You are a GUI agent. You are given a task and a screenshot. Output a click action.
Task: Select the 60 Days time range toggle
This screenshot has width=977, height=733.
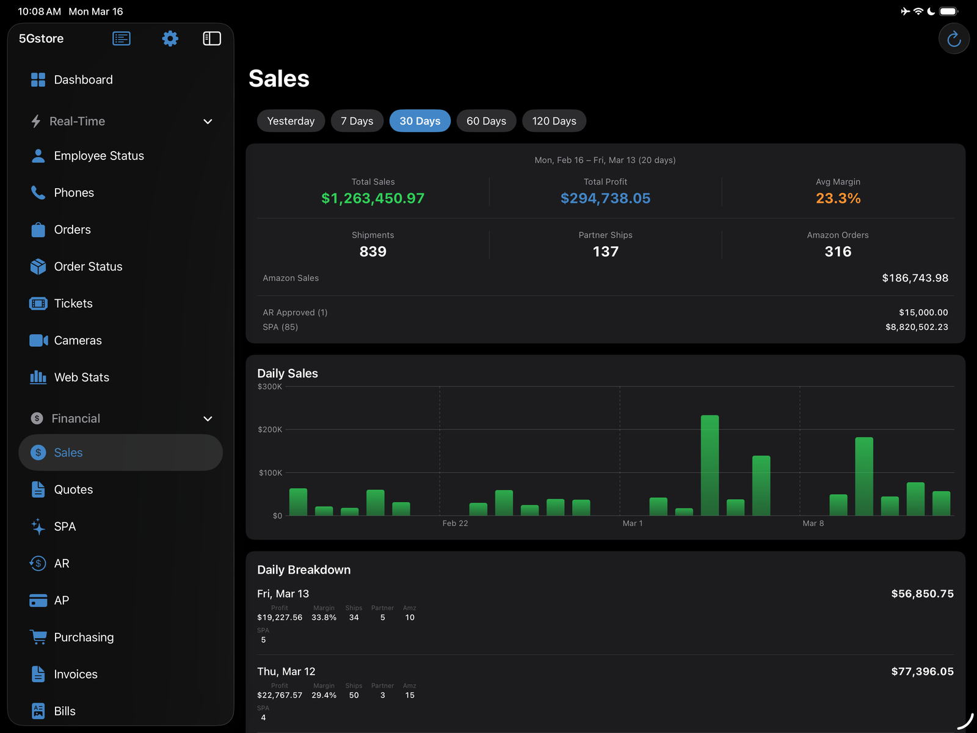tap(486, 120)
